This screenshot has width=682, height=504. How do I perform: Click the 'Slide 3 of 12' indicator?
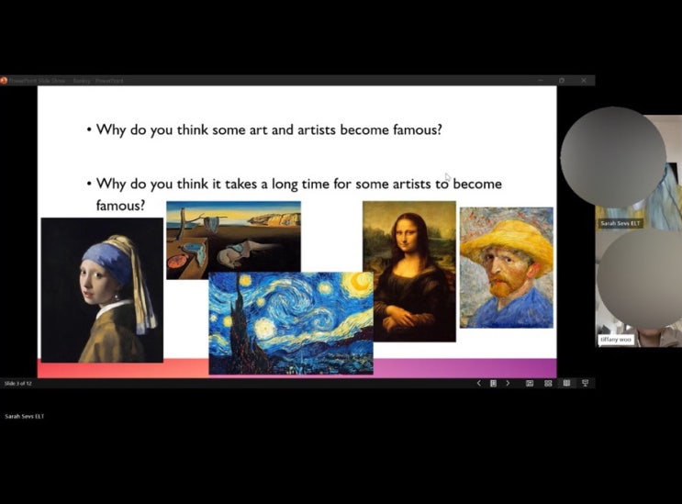coord(17,384)
